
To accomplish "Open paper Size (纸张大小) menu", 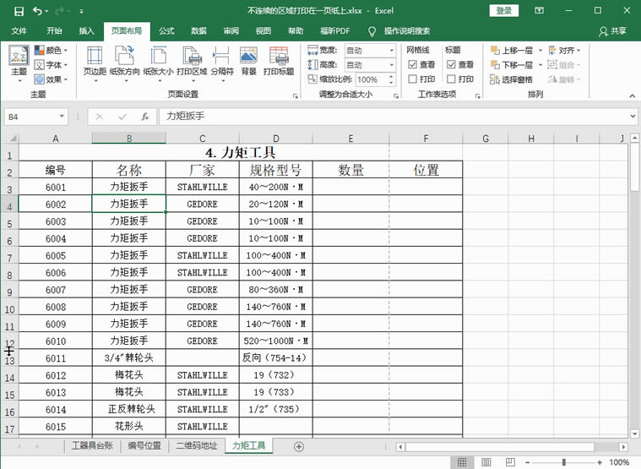I will (158, 63).
